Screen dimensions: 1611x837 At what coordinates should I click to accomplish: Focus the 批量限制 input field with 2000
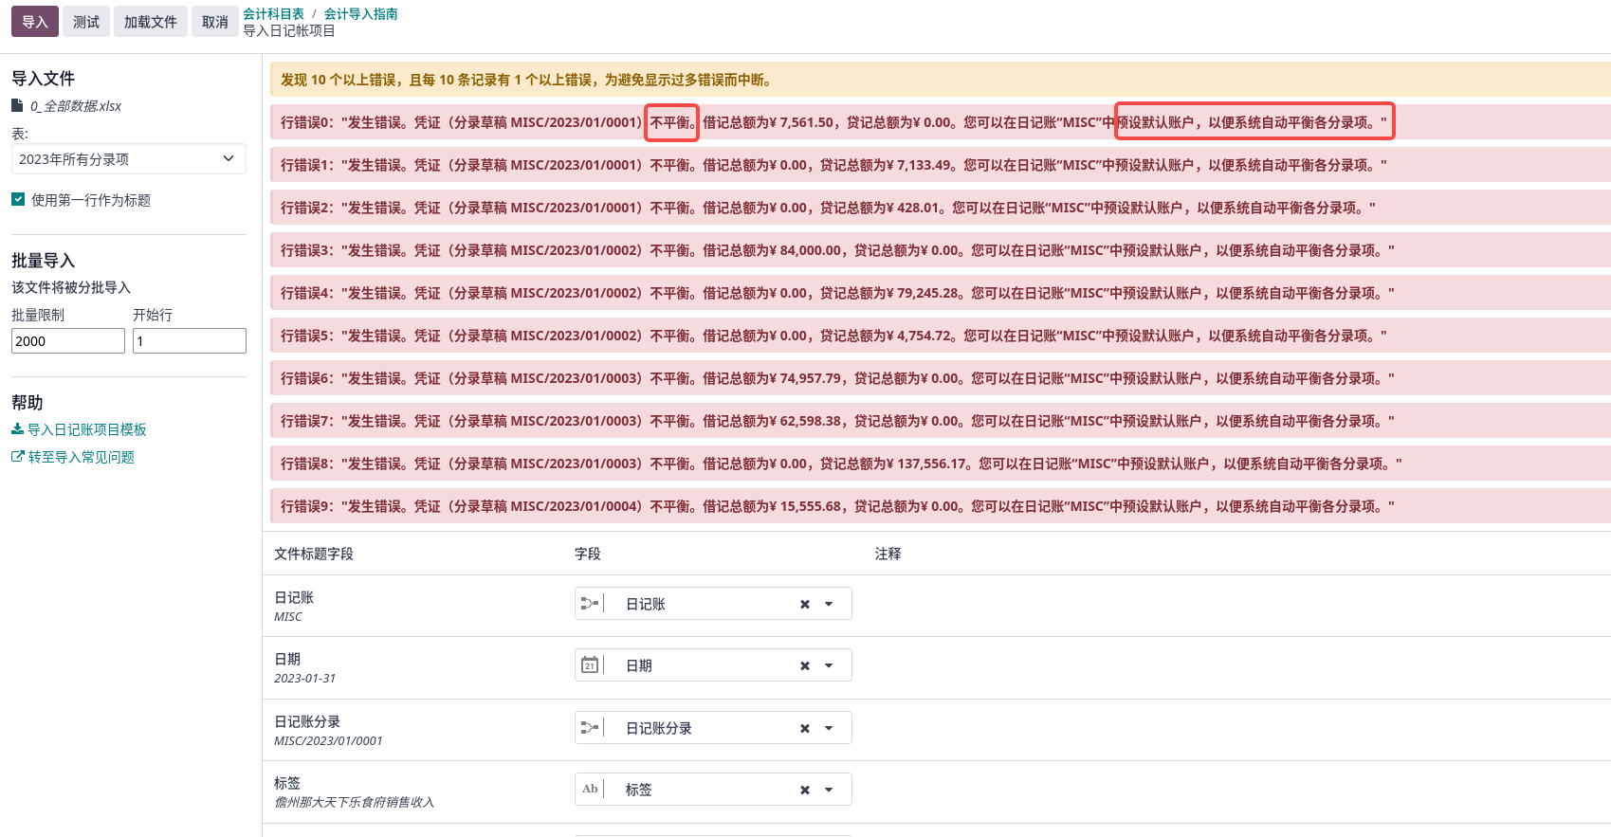coord(68,340)
